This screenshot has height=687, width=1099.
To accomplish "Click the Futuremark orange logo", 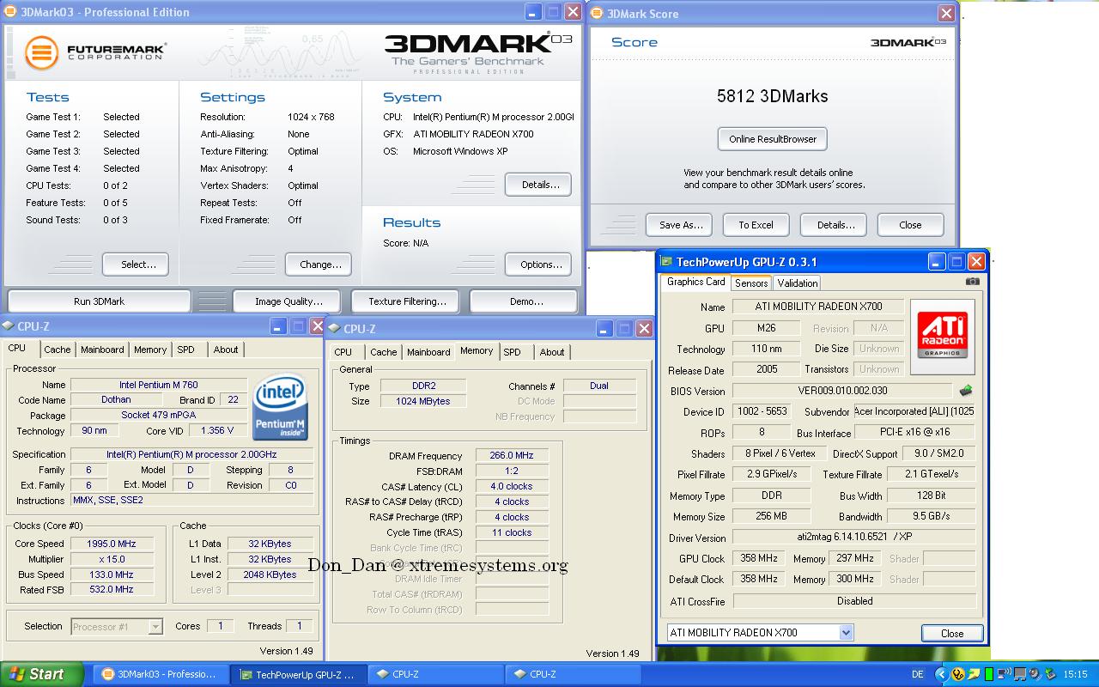I will click(x=41, y=53).
